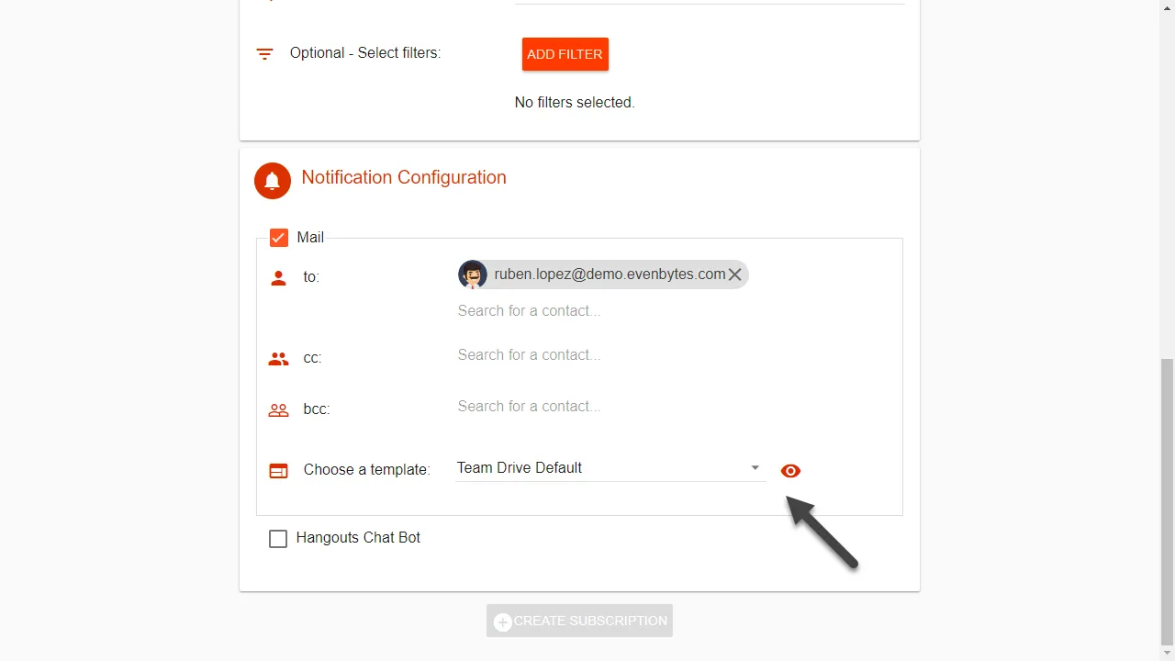Enable the Hangouts Chat Bot checkbox
This screenshot has height=661, width=1175.
[x=278, y=539]
